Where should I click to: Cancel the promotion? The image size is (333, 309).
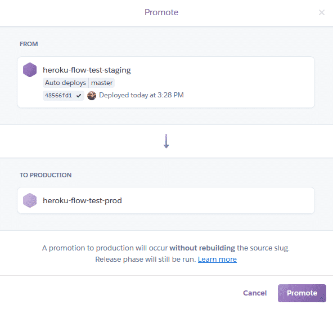[x=255, y=293]
